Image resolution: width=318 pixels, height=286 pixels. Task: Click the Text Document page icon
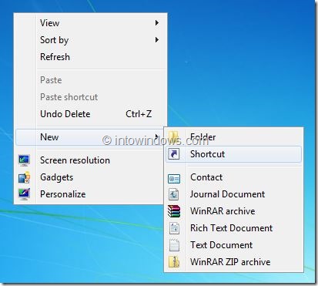(x=174, y=245)
